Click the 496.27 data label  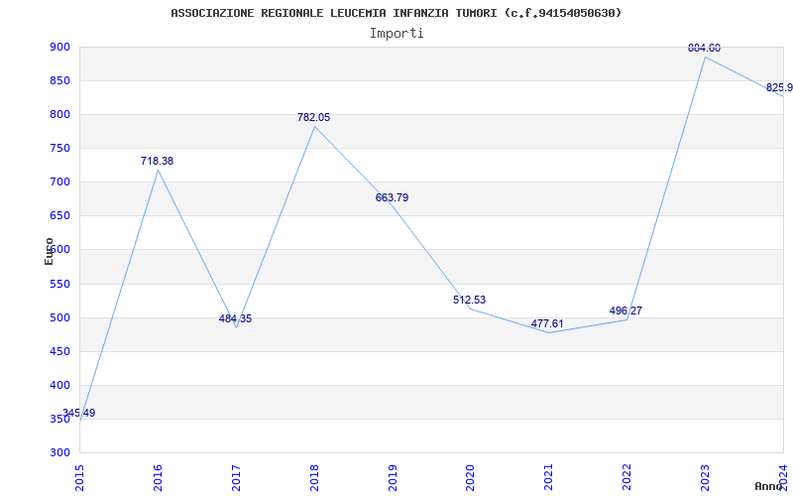tap(625, 310)
